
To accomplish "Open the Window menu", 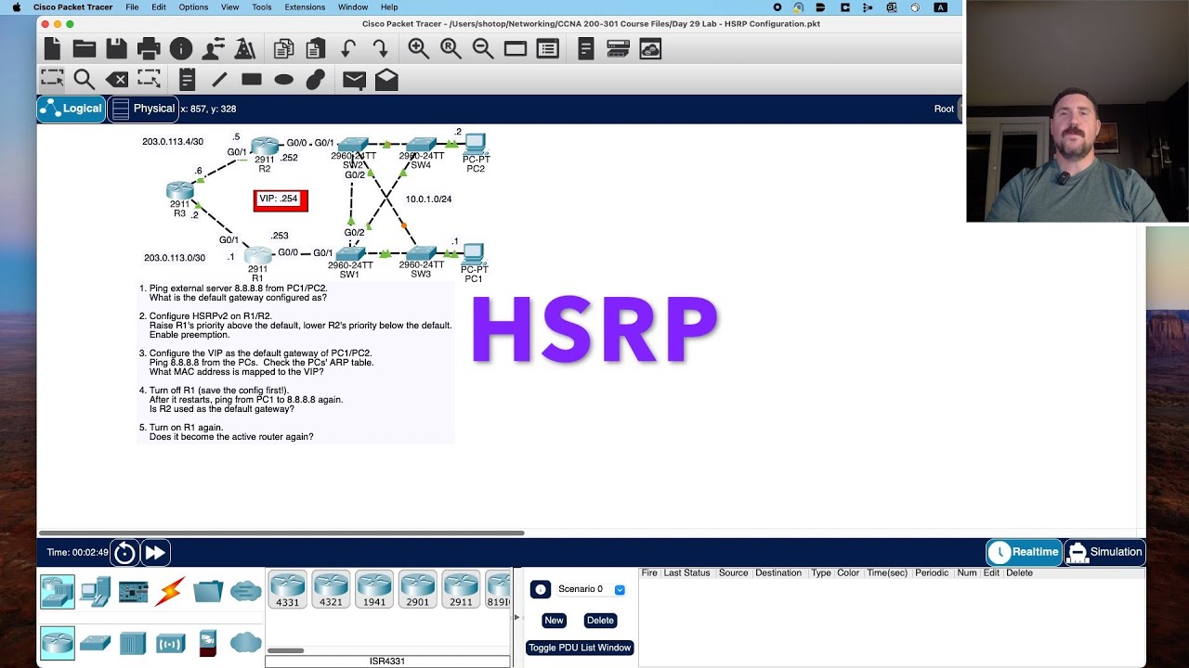I will coord(353,7).
